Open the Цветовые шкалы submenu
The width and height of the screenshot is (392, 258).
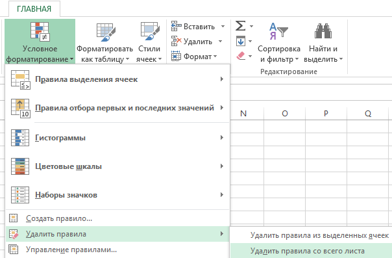pyautogui.click(x=117, y=166)
